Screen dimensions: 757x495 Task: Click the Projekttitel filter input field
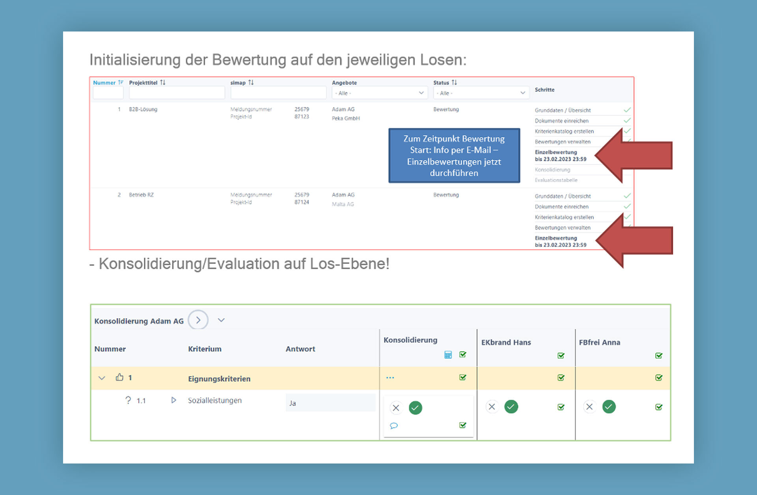pos(177,93)
